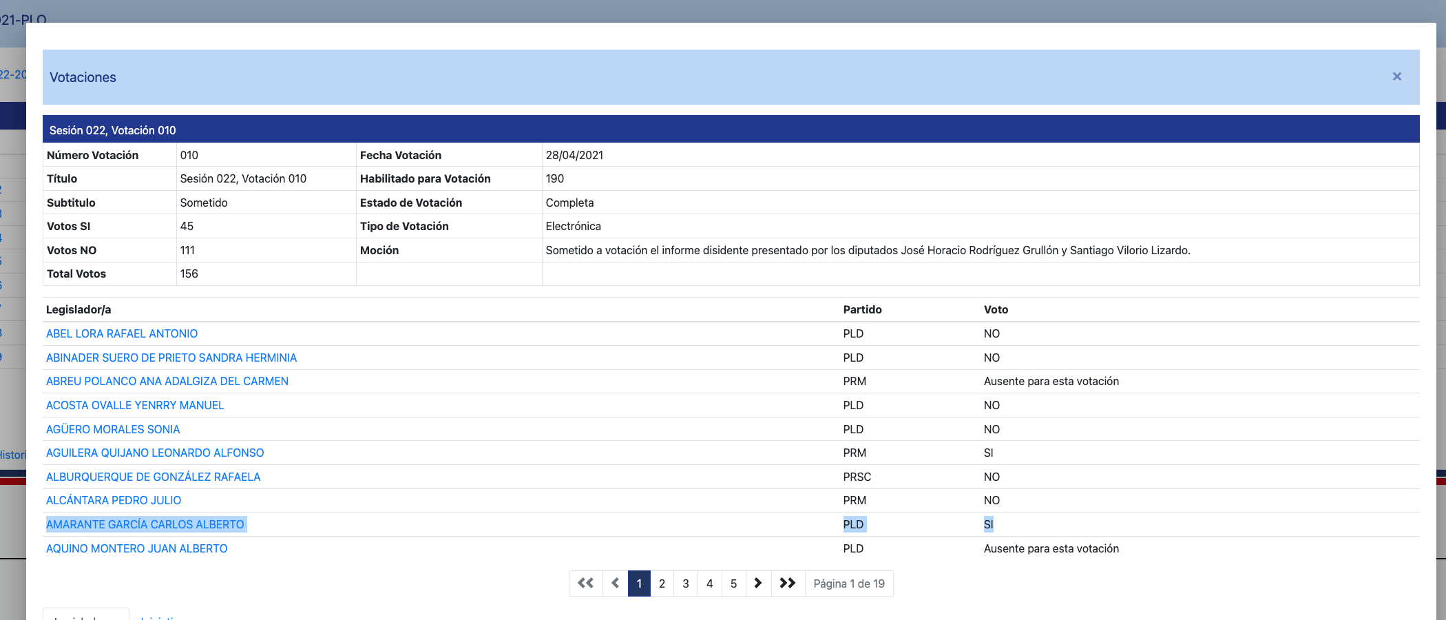Click 'Ausente para esta votación' in Aquino Montero row

point(1051,548)
